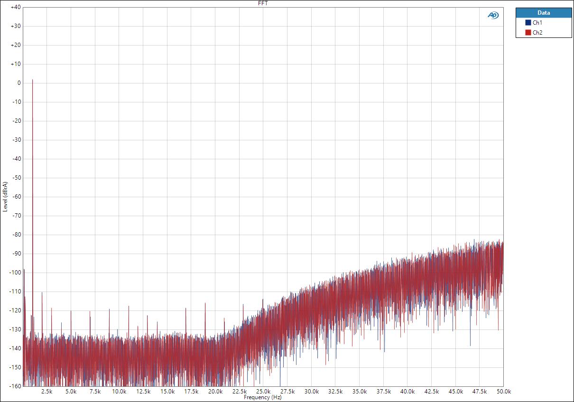574x402 pixels.
Task: Click the 10.0k frequency axis value
Action: pyautogui.click(x=119, y=392)
